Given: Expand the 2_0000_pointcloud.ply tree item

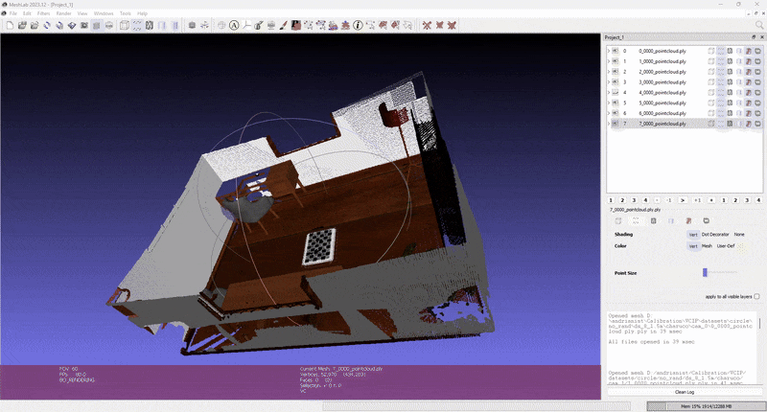Looking at the screenshot, I should [x=607, y=72].
